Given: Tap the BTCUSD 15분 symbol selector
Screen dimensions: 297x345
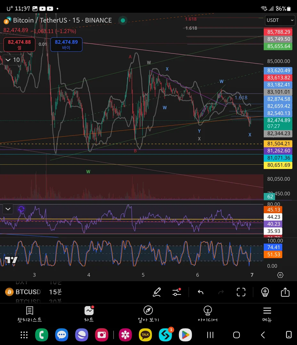Looking at the screenshot, I should (34, 292).
